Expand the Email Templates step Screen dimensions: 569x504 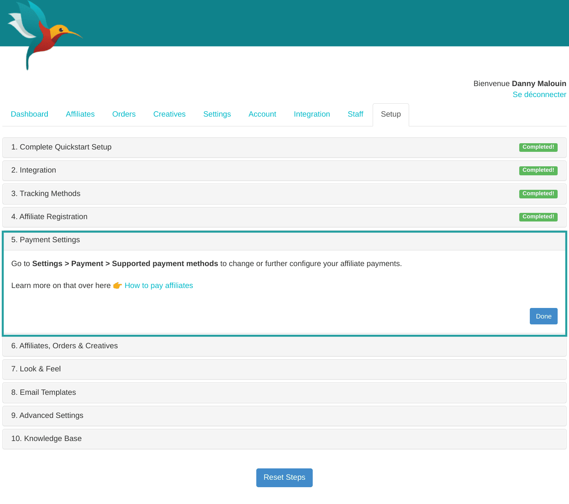point(43,392)
